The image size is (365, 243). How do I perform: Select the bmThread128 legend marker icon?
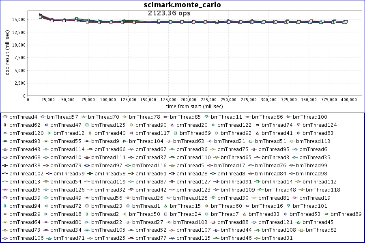pyautogui.click(x=169, y=198)
